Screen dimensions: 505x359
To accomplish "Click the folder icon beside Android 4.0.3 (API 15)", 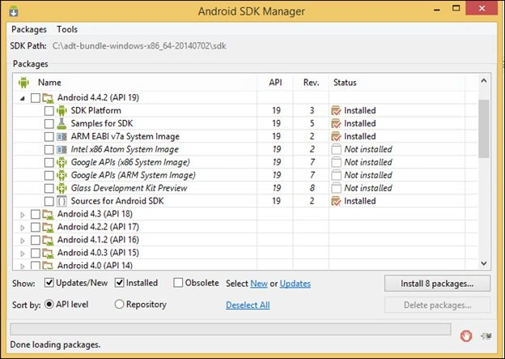I will 48,253.
